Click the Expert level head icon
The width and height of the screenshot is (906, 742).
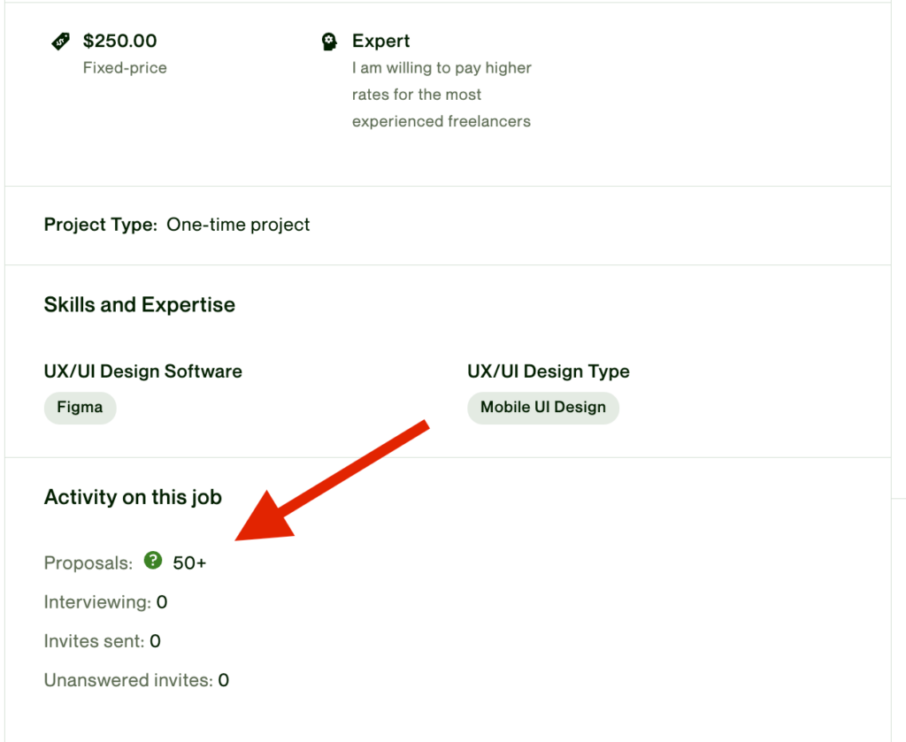click(x=329, y=42)
